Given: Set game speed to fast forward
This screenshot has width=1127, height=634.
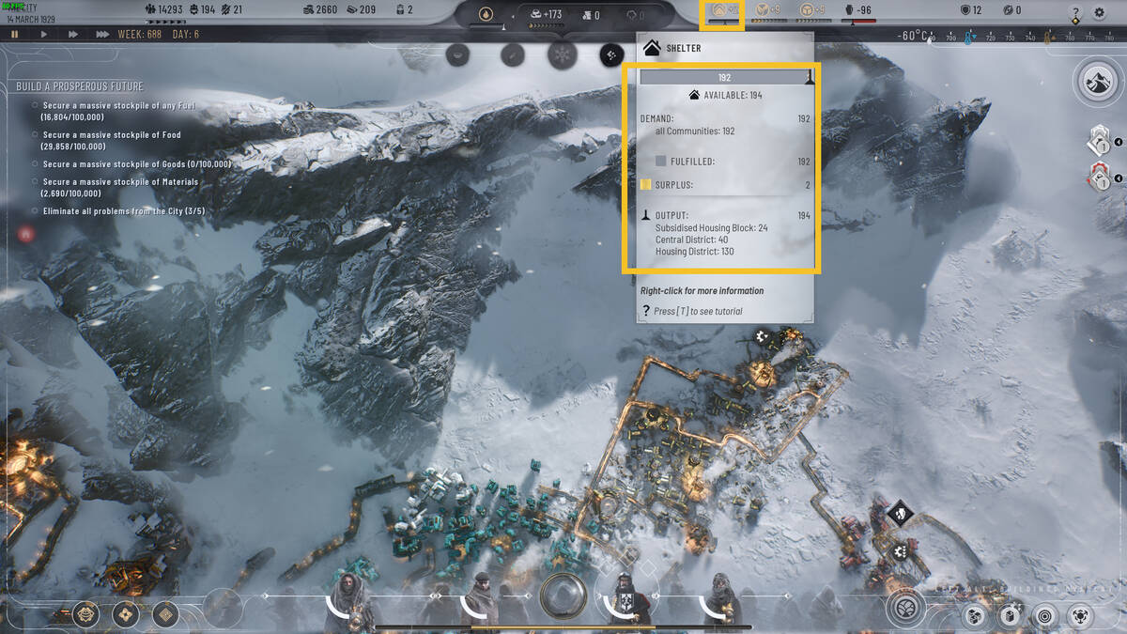Looking at the screenshot, I should tap(73, 34).
